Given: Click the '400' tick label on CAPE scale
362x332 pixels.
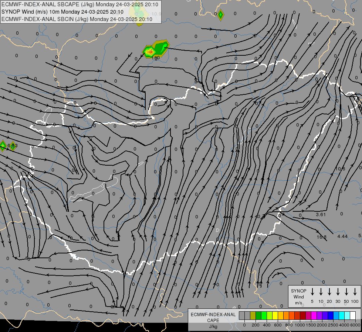Looking at the screenshot, I should (267, 325).
